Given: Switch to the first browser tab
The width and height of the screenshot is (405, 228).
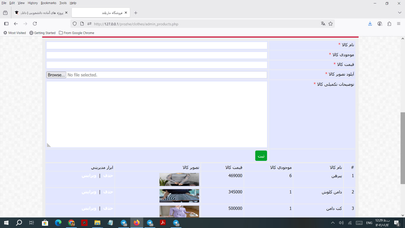Looking at the screenshot, I should 41,13.
